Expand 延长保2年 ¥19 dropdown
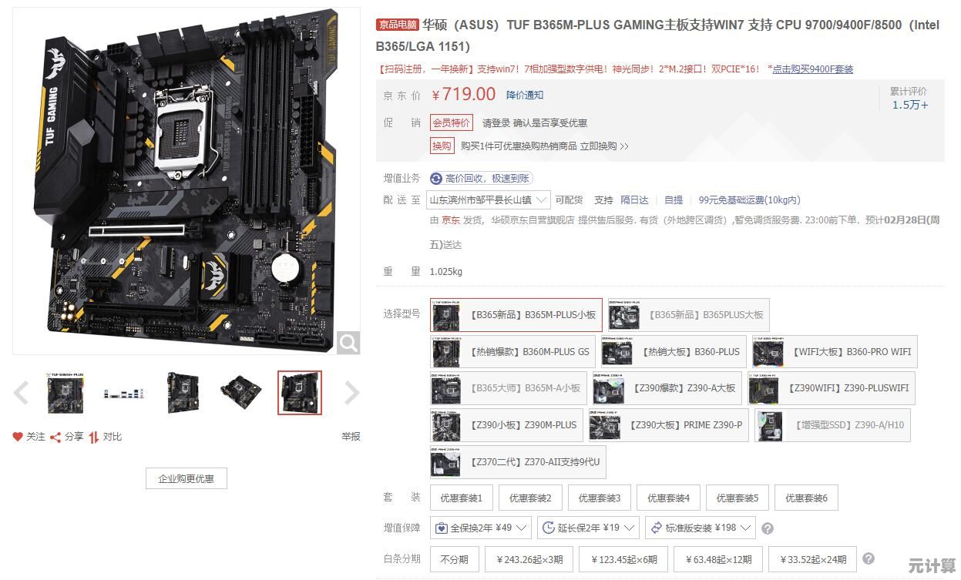The width and height of the screenshot is (961, 580). coord(588,528)
